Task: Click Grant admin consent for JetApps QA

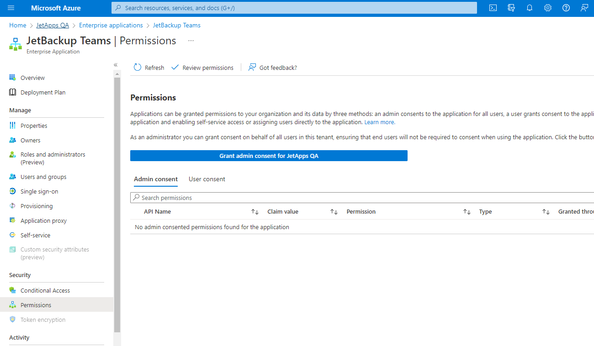Action: (x=269, y=156)
